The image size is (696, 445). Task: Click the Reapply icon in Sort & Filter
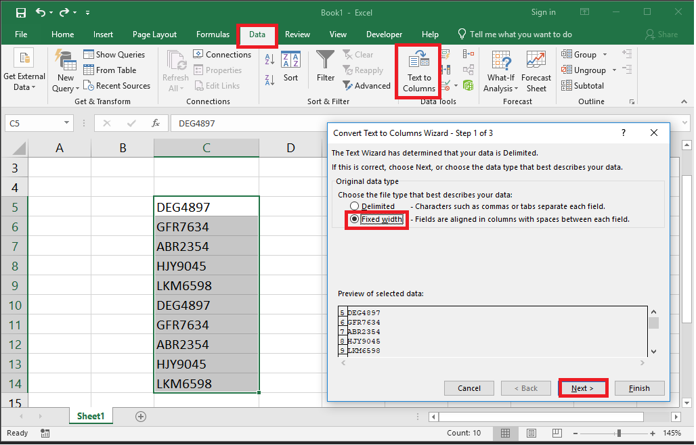364,70
